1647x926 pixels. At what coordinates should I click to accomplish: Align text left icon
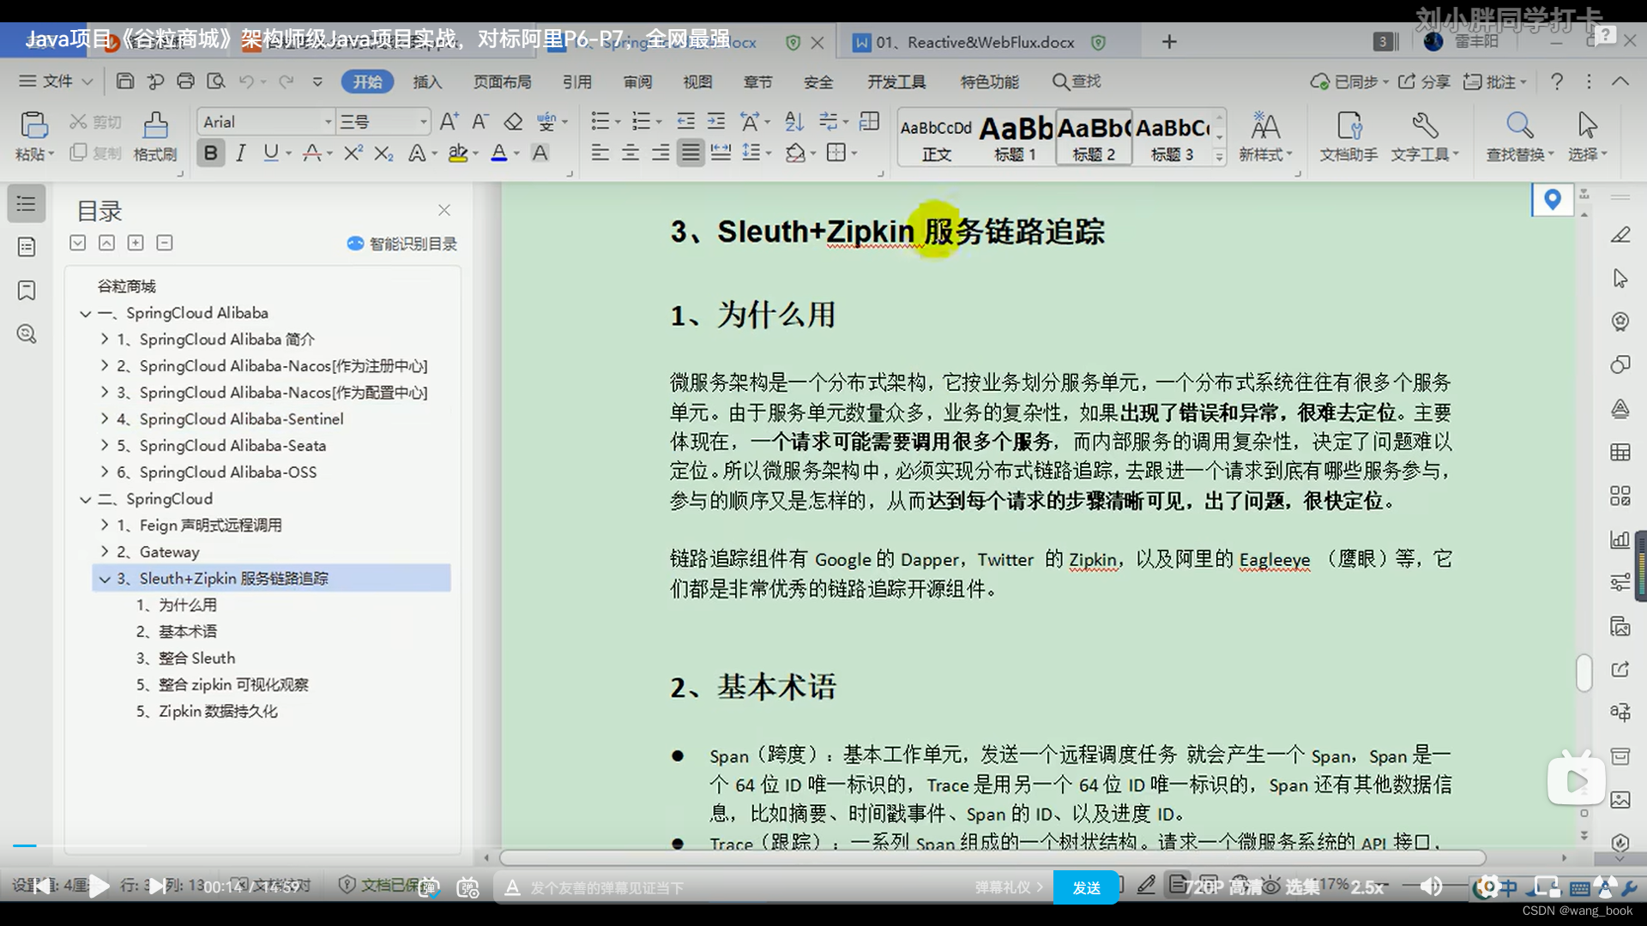600,153
